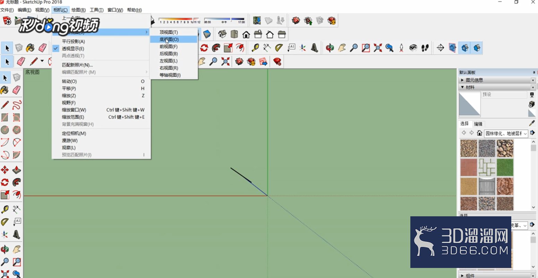
Task: Open the 工具(T) menu
Action: click(x=96, y=10)
